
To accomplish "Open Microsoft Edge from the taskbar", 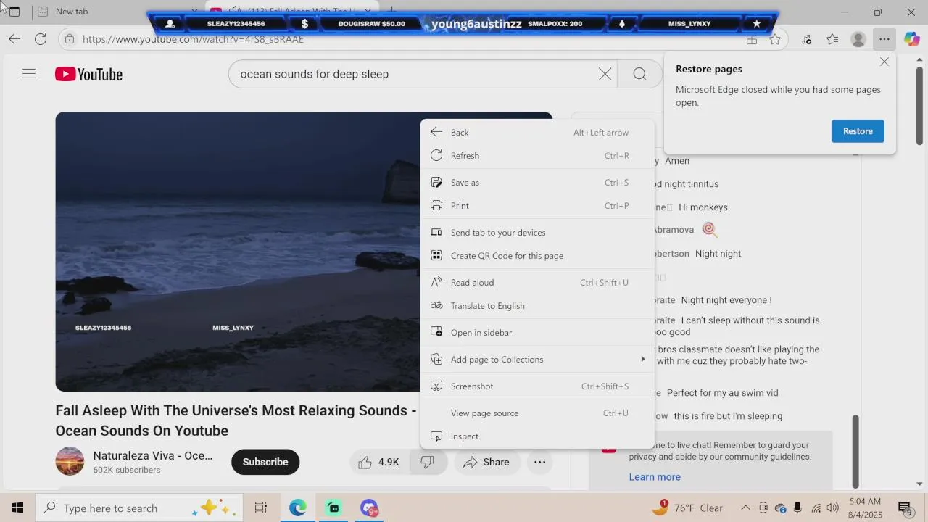I will click(x=297, y=507).
